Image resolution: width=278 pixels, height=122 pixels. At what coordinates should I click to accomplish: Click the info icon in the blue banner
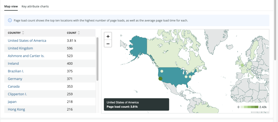point(10,20)
